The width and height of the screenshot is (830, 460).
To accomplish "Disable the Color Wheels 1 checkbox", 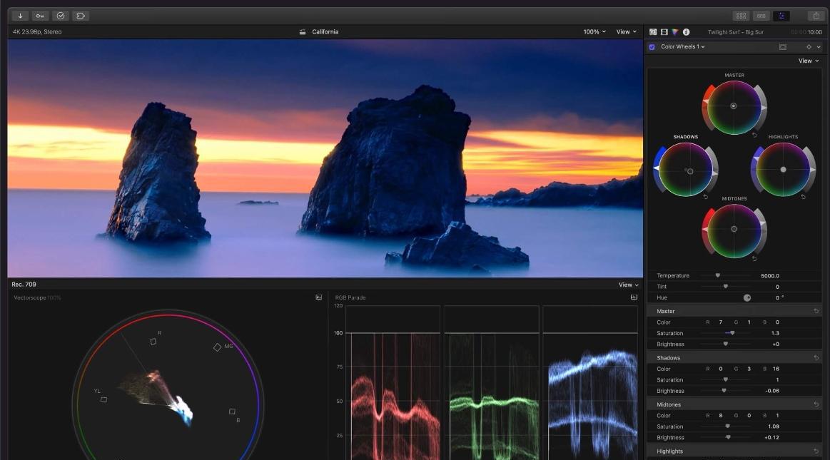I will [x=652, y=47].
